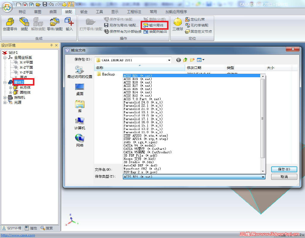Select 3D PDF File type
Screen dimensions: 305x238
140,155
